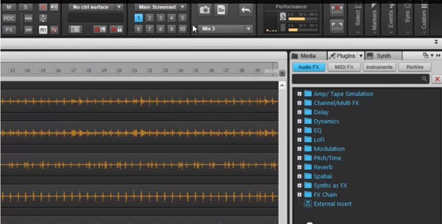Click the automation wave icon

pos(43,18)
